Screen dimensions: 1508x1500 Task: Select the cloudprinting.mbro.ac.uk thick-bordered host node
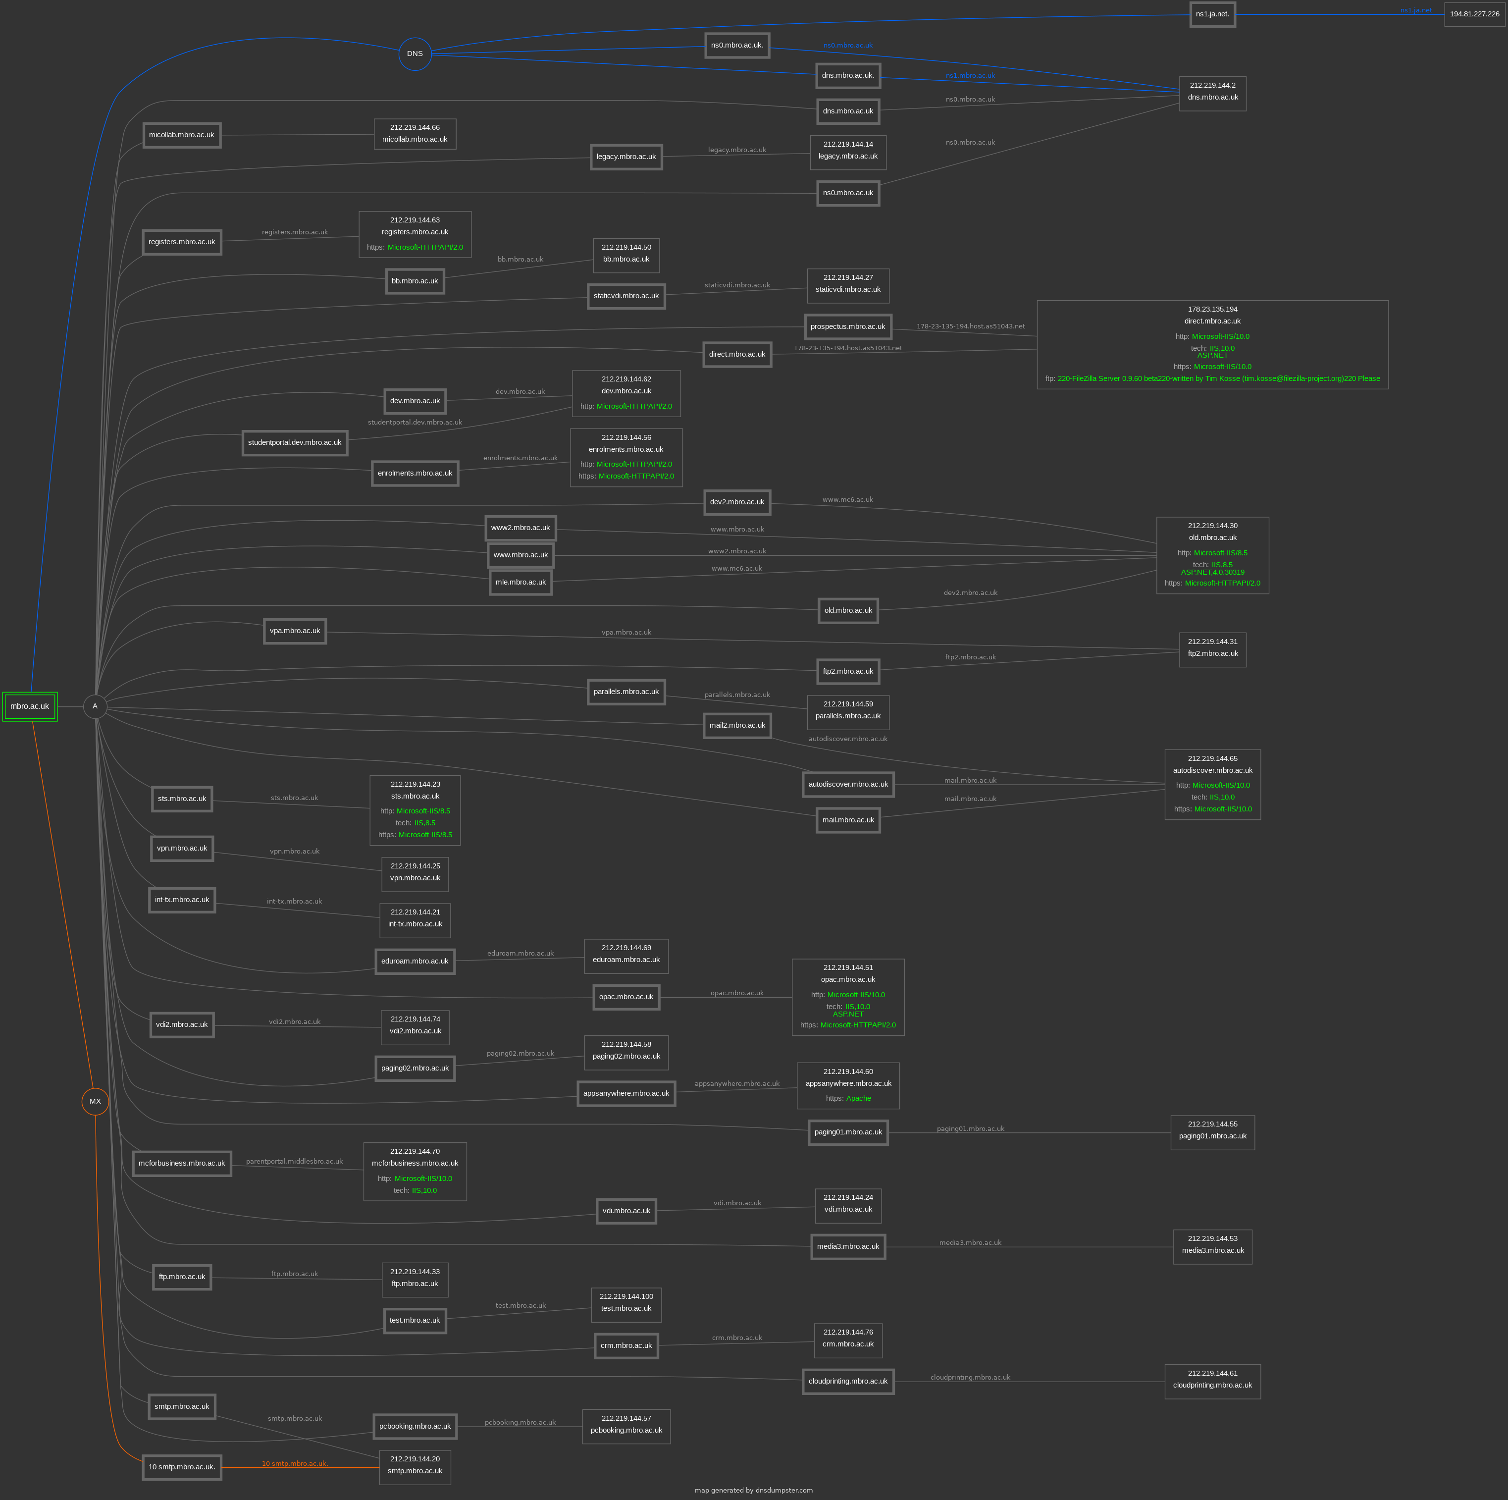click(848, 1381)
